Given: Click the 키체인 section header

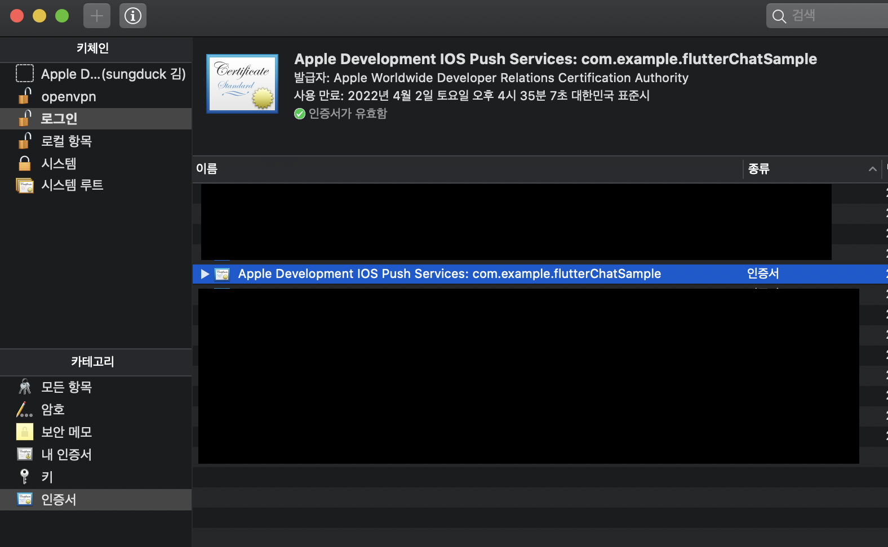Looking at the screenshot, I should (x=92, y=48).
